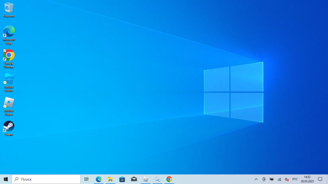Open the gear settings app in taskbar
328x184 pixels.
[x=157, y=179]
